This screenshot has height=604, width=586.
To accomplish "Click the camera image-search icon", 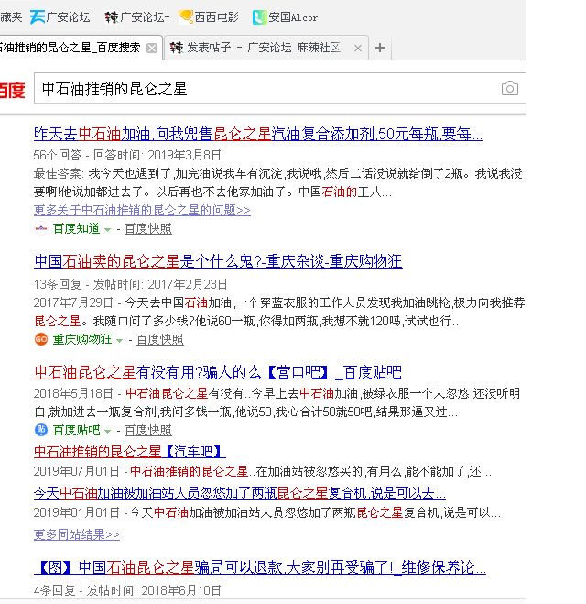I will pyautogui.click(x=509, y=89).
